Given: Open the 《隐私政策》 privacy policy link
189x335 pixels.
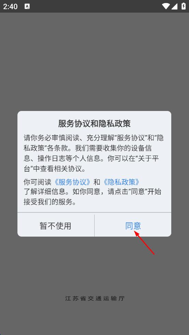Looking at the screenshot, I should [x=121, y=182].
